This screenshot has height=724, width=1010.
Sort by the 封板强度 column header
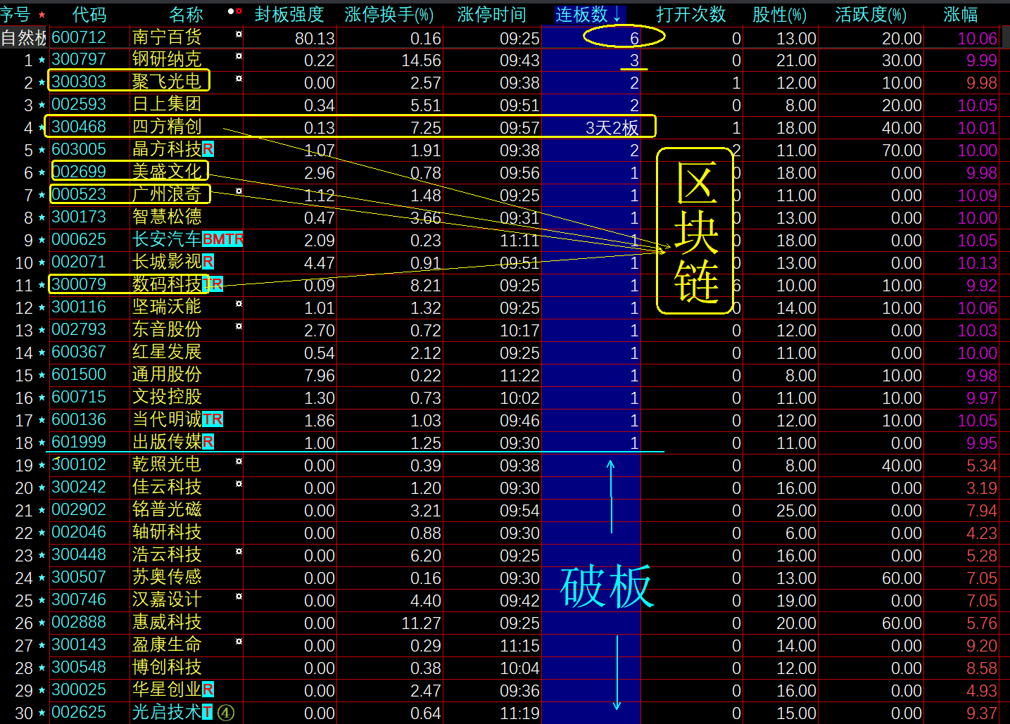coord(289,14)
